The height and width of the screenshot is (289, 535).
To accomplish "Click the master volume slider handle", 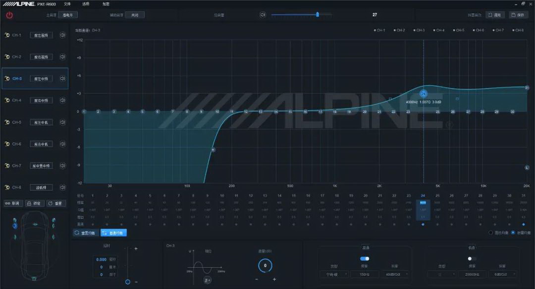I will coord(318,15).
